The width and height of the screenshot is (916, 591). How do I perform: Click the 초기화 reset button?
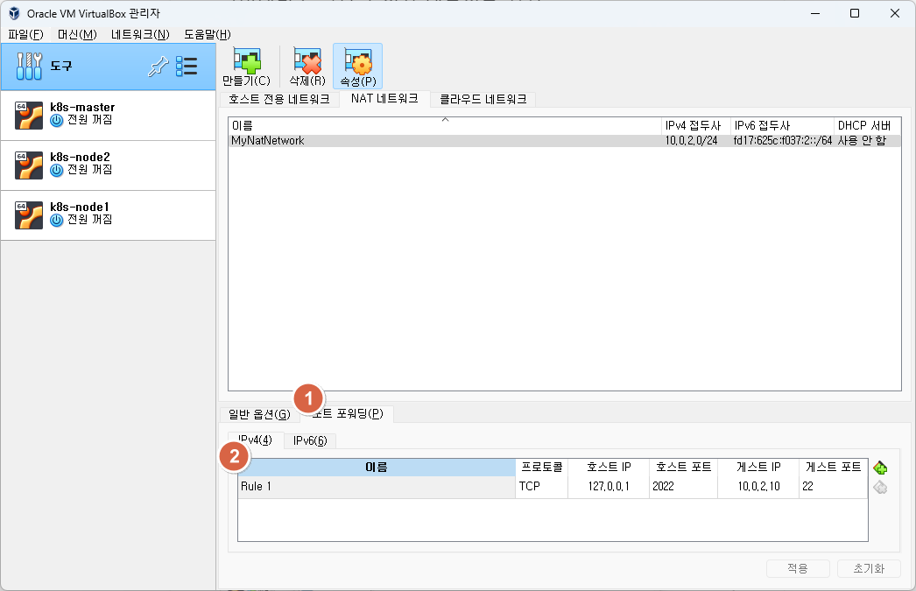869,568
